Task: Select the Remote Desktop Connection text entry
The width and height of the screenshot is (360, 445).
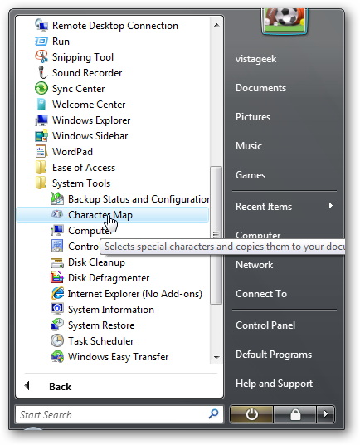Action: coord(115,26)
